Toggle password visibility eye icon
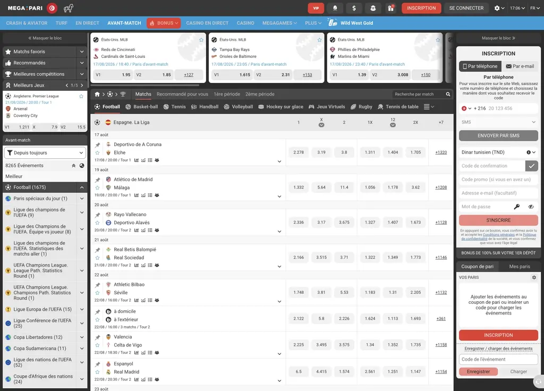The image size is (544, 391). click(531, 207)
